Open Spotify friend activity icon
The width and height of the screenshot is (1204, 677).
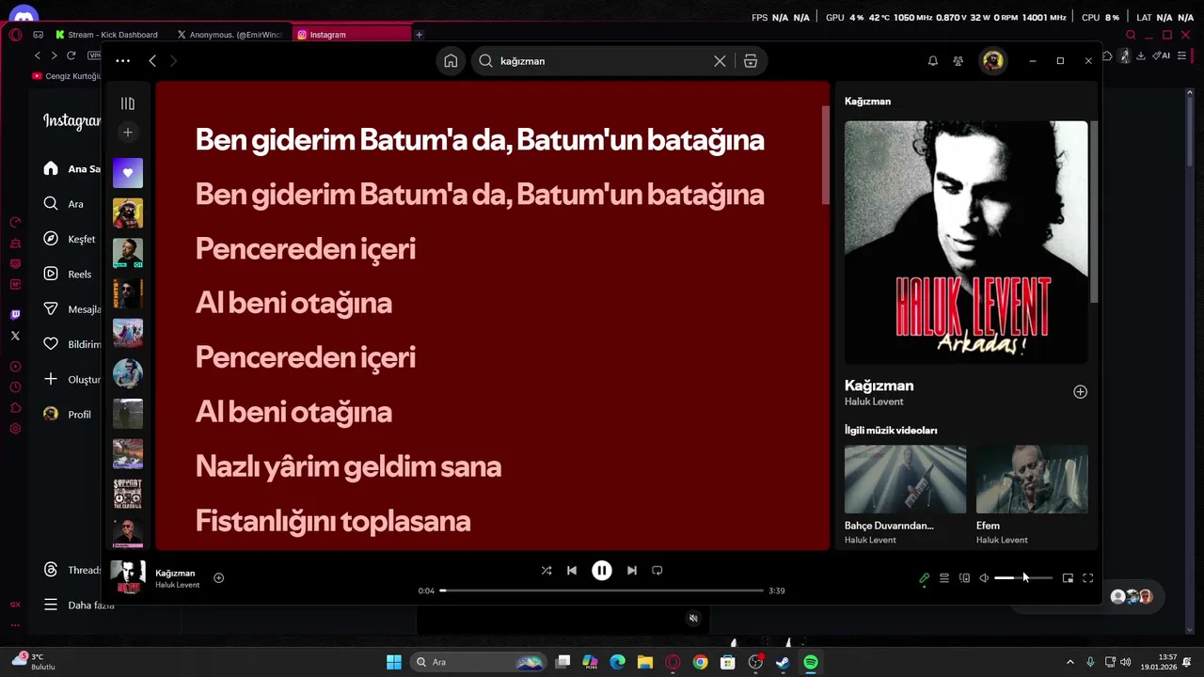pos(958,61)
